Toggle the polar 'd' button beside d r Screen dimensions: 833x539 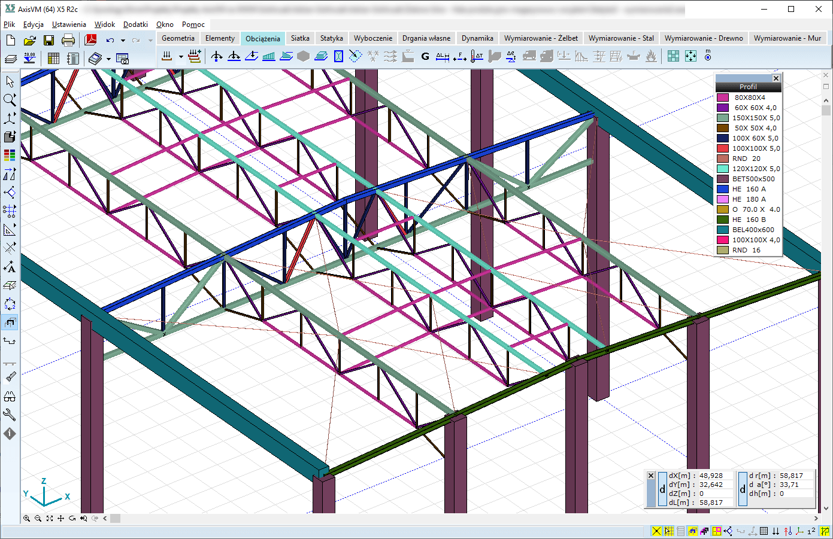point(743,489)
